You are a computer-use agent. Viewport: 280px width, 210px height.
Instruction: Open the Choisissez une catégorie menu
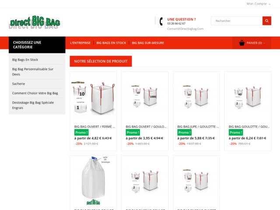(37, 45)
